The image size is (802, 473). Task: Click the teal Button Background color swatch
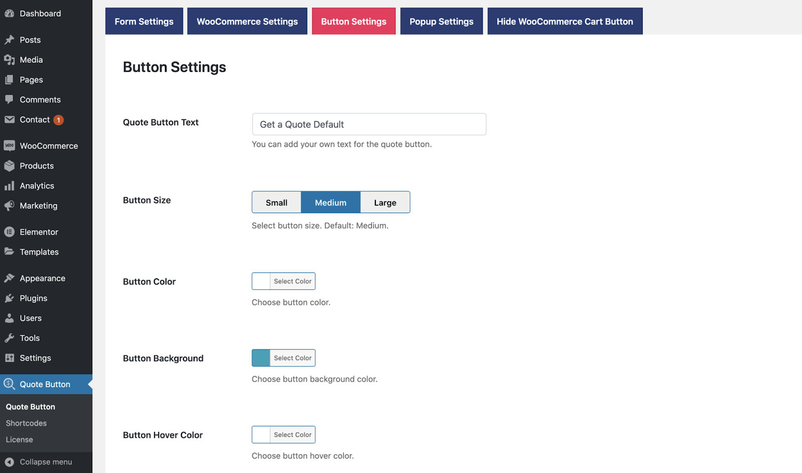261,358
